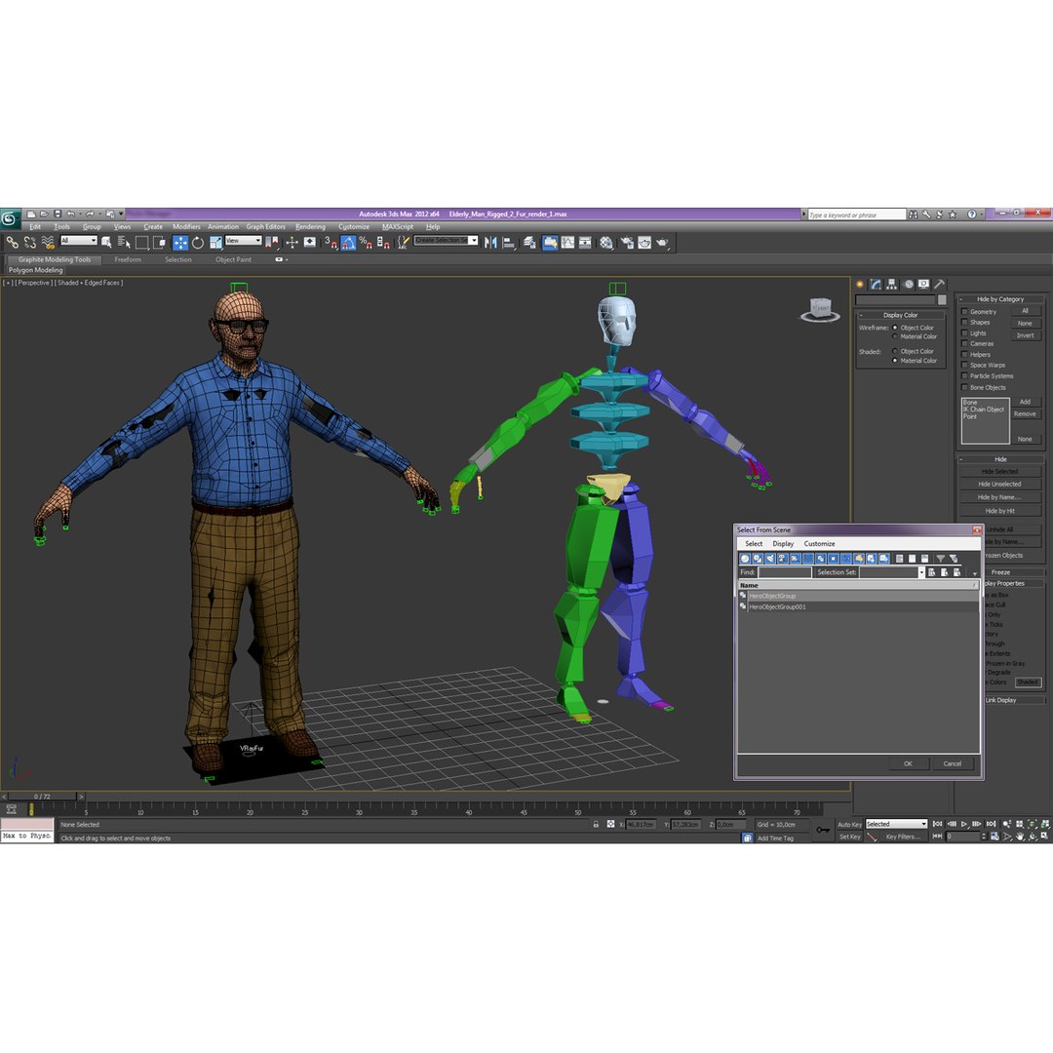Click the ViewCube in the viewport

pos(820,310)
